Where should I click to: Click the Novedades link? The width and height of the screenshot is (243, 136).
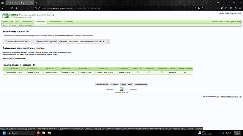pyautogui.click(x=234, y=13)
